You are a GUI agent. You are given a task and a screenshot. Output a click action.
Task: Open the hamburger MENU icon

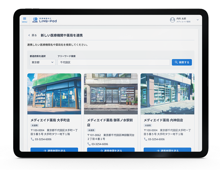pos(24,20)
